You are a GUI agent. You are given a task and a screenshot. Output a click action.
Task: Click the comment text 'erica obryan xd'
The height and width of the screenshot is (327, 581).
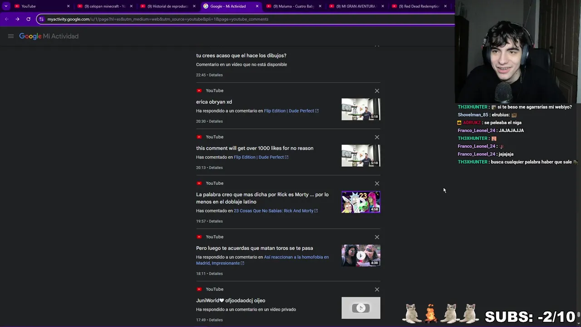click(x=214, y=102)
